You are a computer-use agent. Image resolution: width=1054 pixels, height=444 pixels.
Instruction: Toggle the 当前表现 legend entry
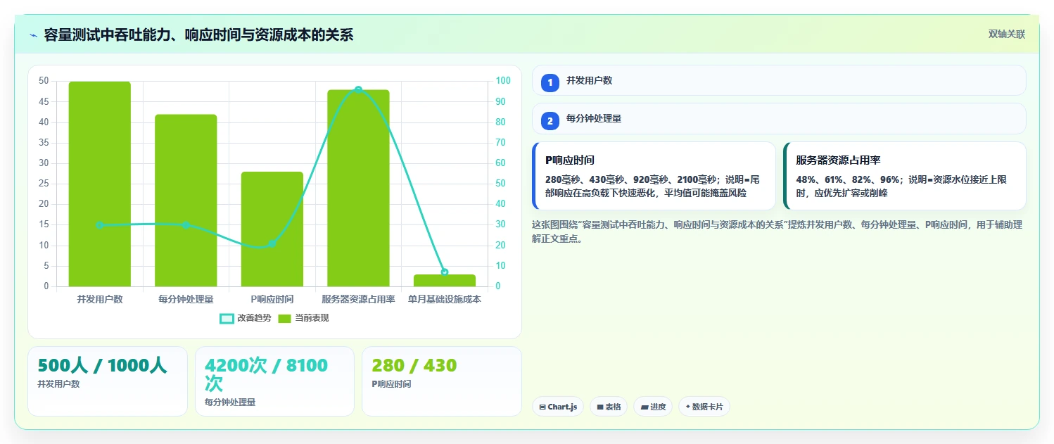303,318
